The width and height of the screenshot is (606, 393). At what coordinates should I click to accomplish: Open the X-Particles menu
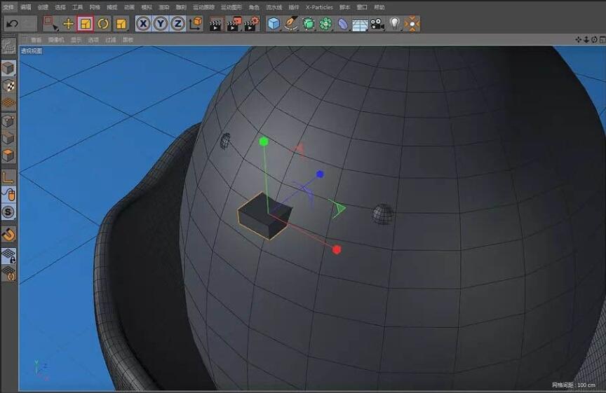(319, 7)
